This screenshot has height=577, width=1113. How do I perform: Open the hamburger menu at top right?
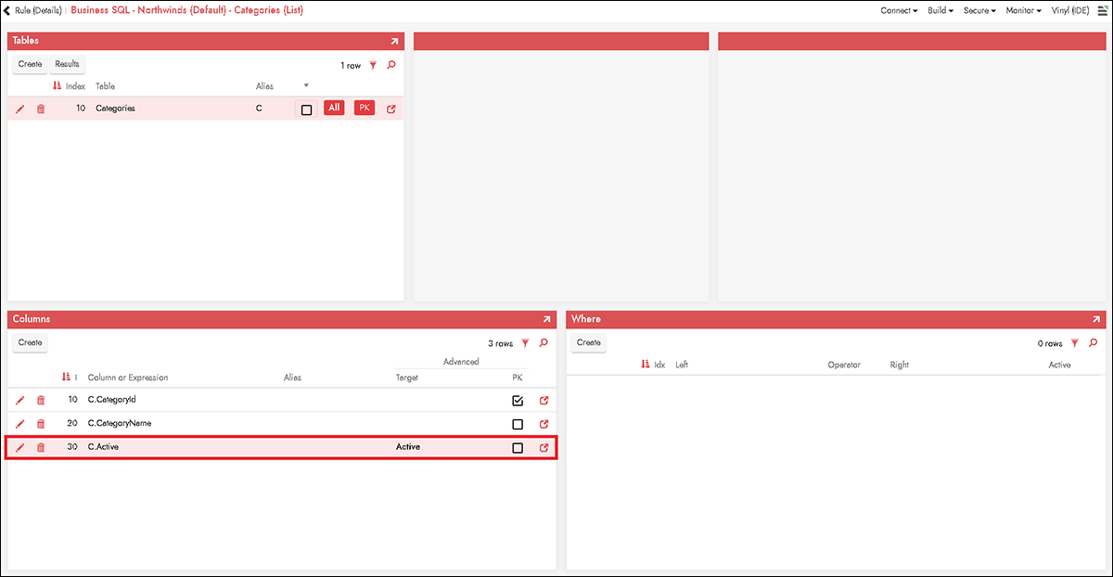click(x=1101, y=10)
